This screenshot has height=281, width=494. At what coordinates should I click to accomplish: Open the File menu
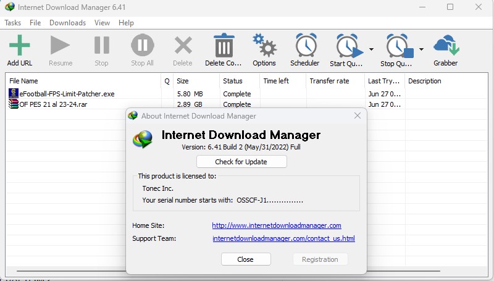[35, 23]
